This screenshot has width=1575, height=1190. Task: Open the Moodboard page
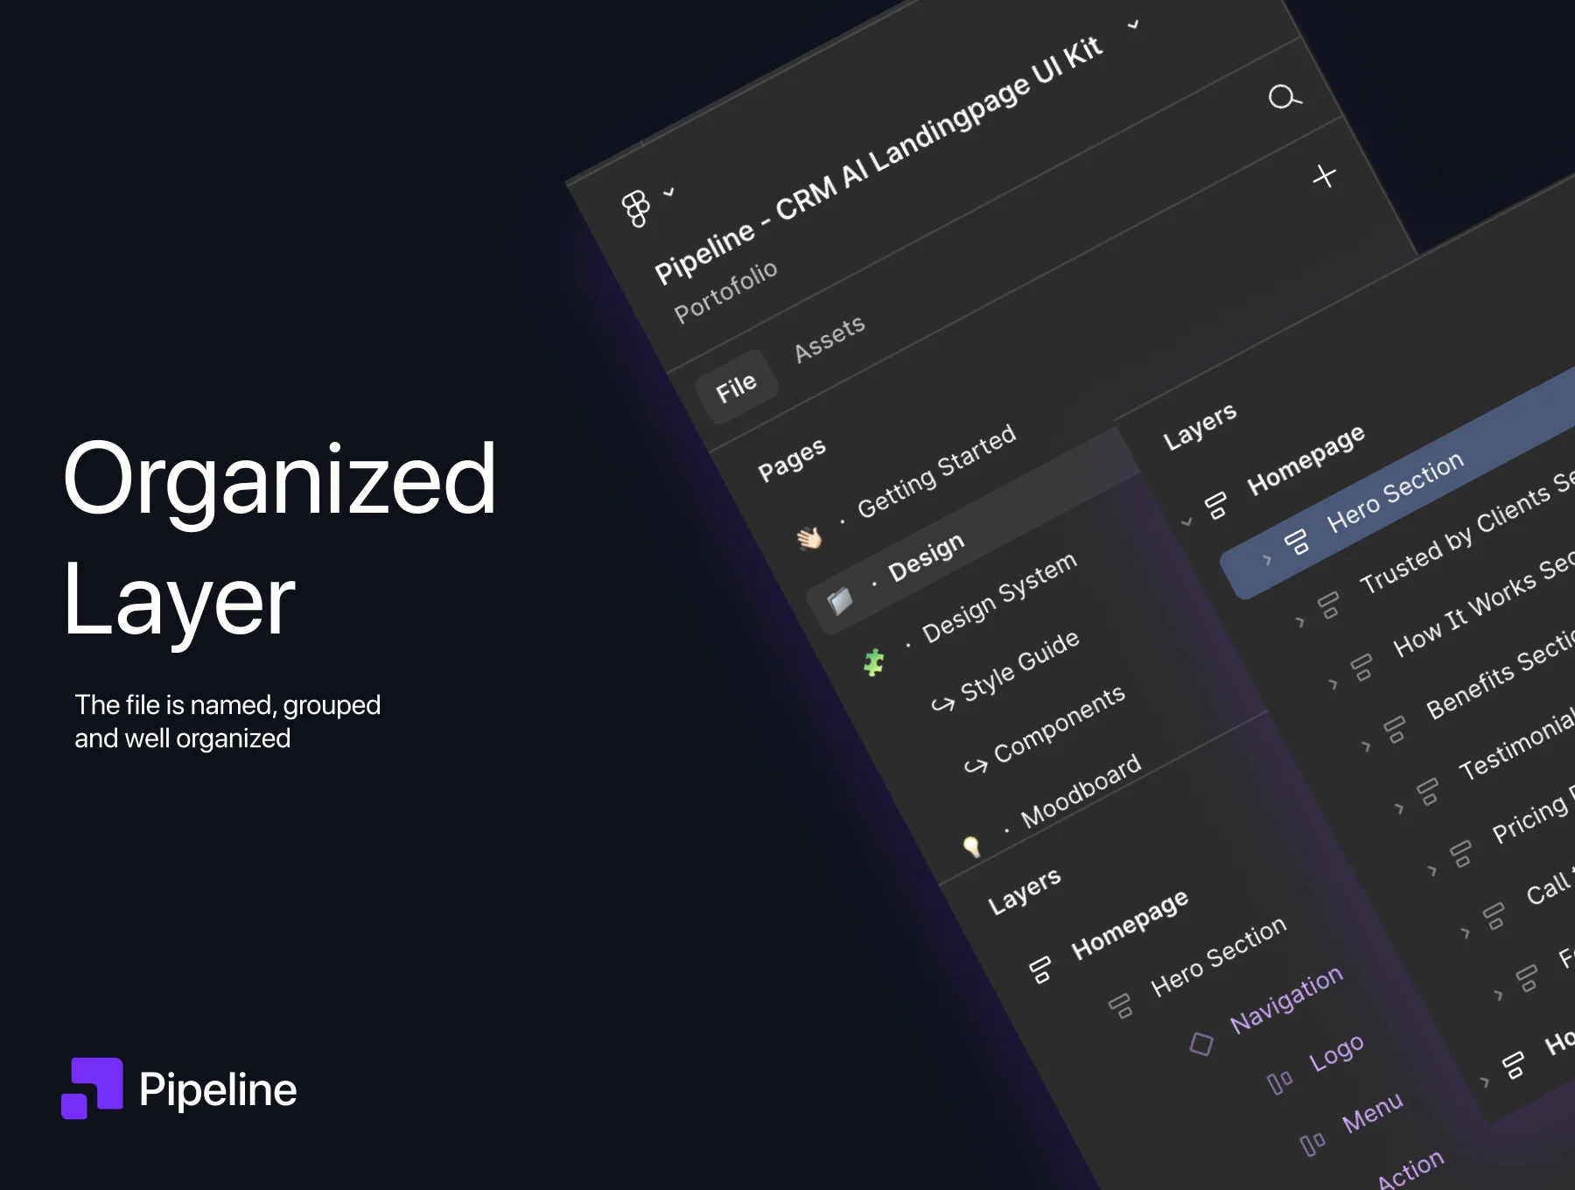click(1081, 790)
